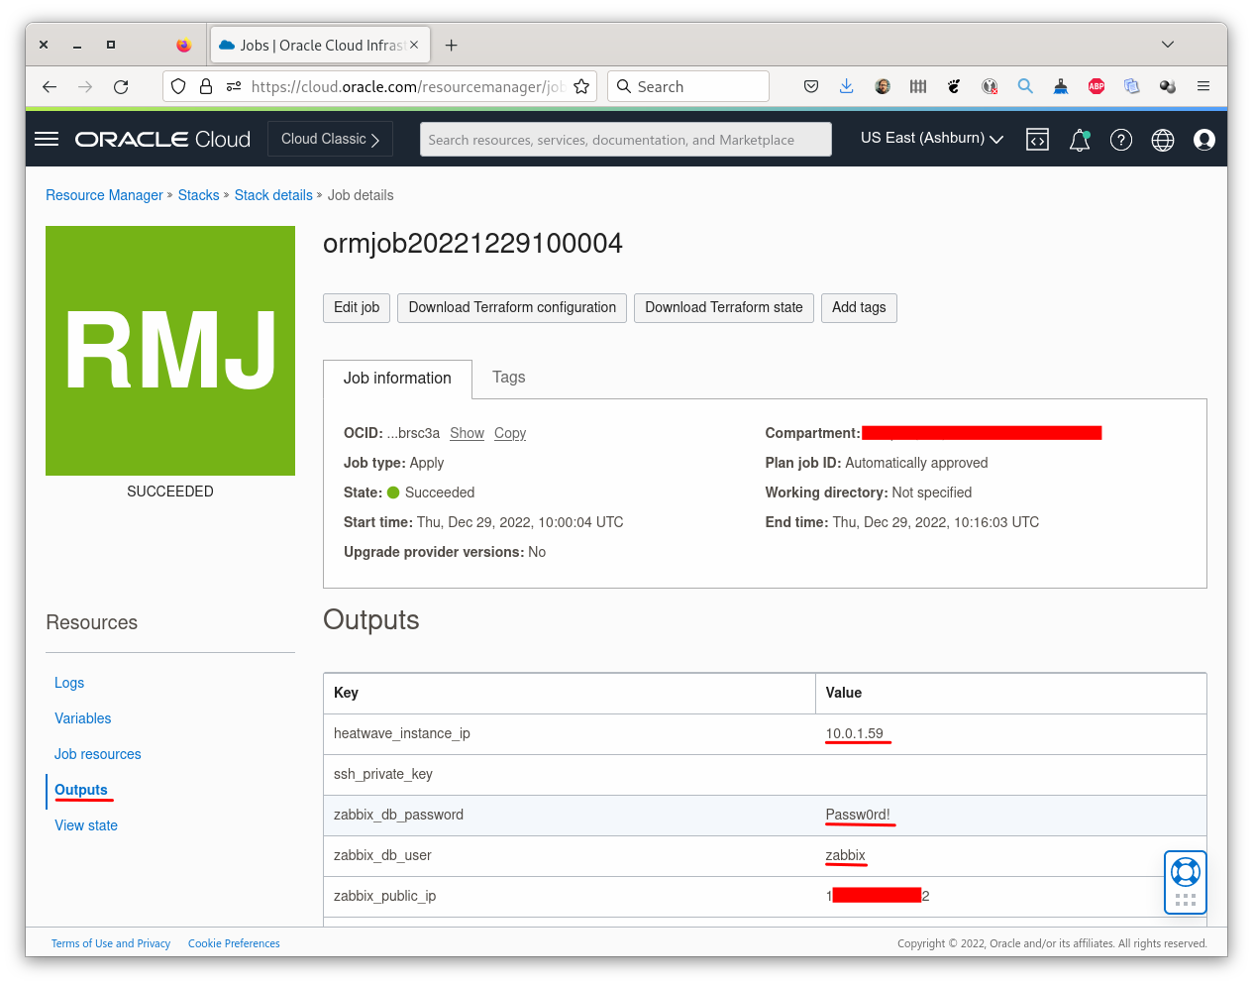Click the Cloud Classic switcher button
Viewport: 1253px width, 985px height.
point(330,139)
